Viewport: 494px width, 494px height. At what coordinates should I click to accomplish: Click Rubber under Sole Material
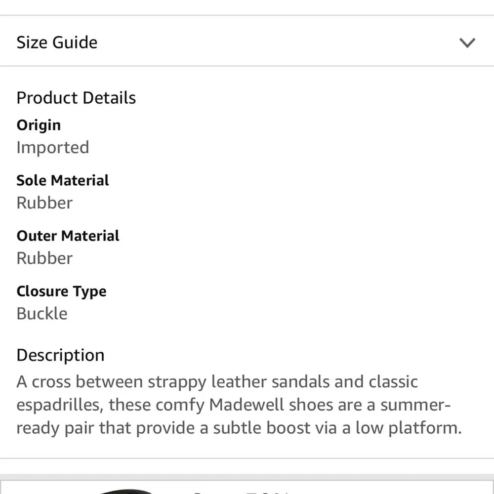[44, 203]
